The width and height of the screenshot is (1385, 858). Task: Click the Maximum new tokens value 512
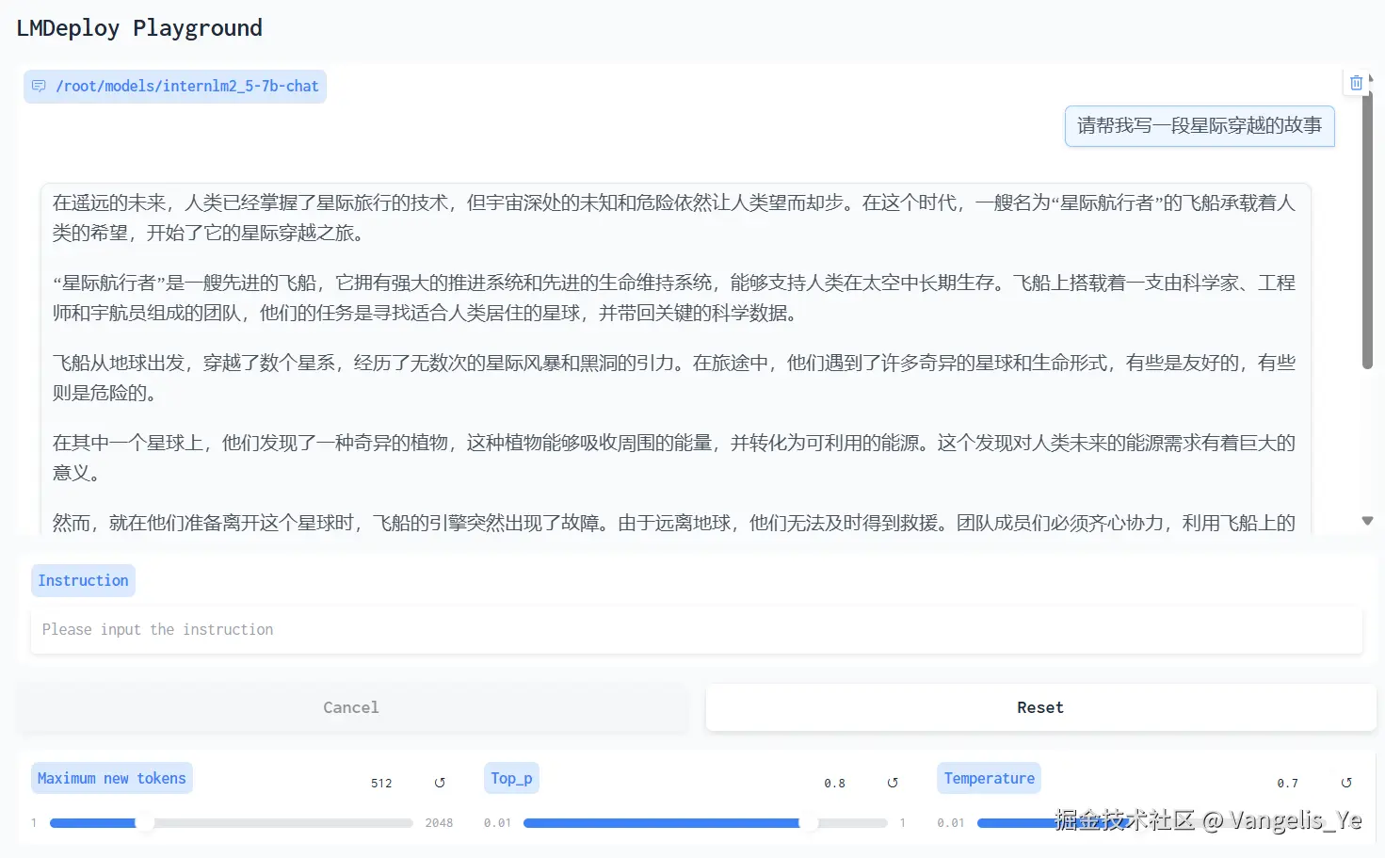click(381, 783)
